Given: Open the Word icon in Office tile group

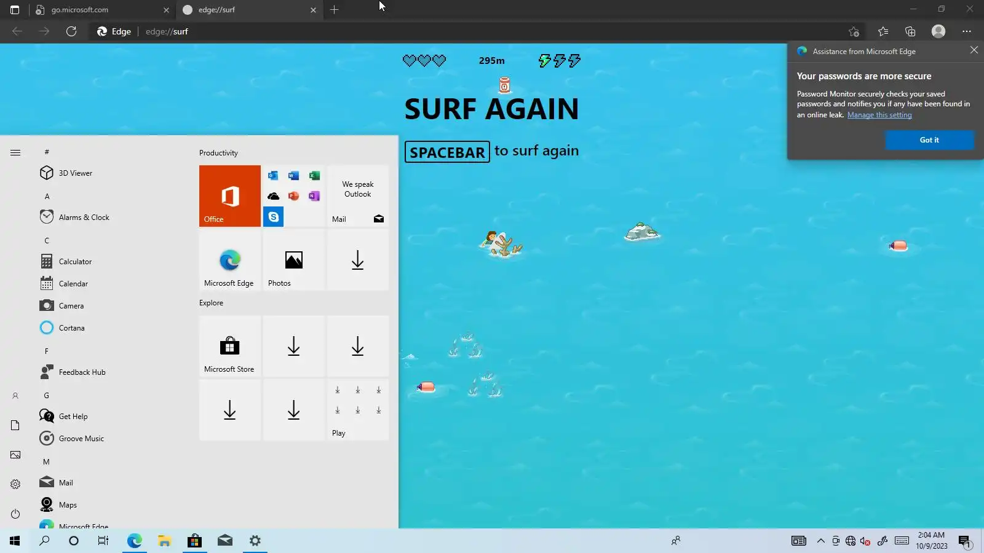Looking at the screenshot, I should pyautogui.click(x=294, y=176).
